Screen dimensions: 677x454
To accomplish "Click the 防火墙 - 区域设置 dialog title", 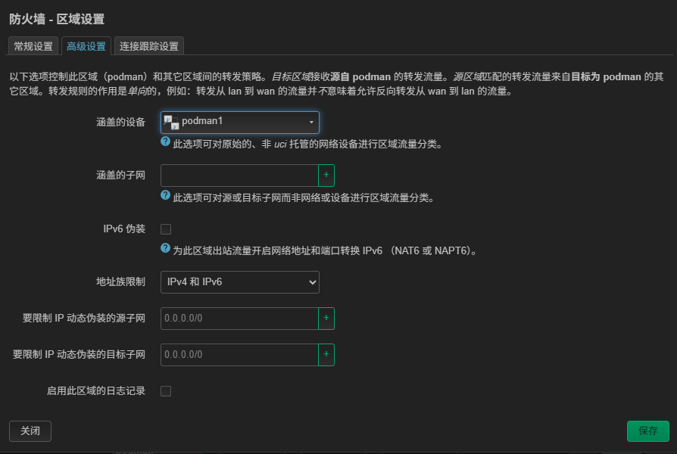I will [57, 19].
